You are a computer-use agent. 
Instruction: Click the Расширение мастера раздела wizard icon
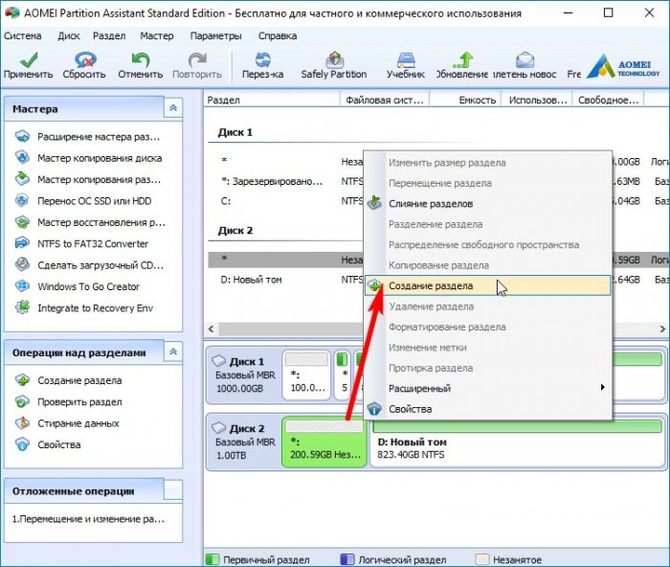coord(22,136)
